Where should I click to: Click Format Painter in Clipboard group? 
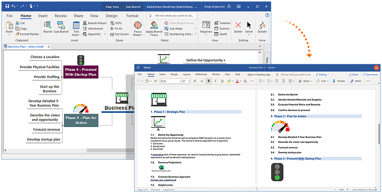click(x=26, y=34)
